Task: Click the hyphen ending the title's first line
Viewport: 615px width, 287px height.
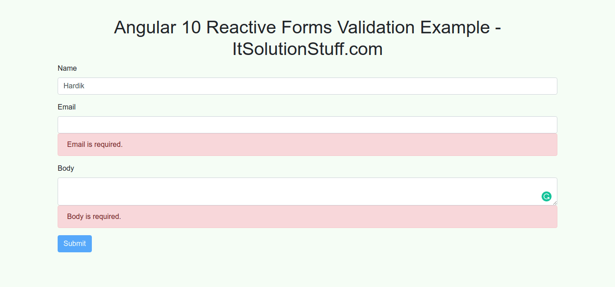Action: tap(497, 28)
